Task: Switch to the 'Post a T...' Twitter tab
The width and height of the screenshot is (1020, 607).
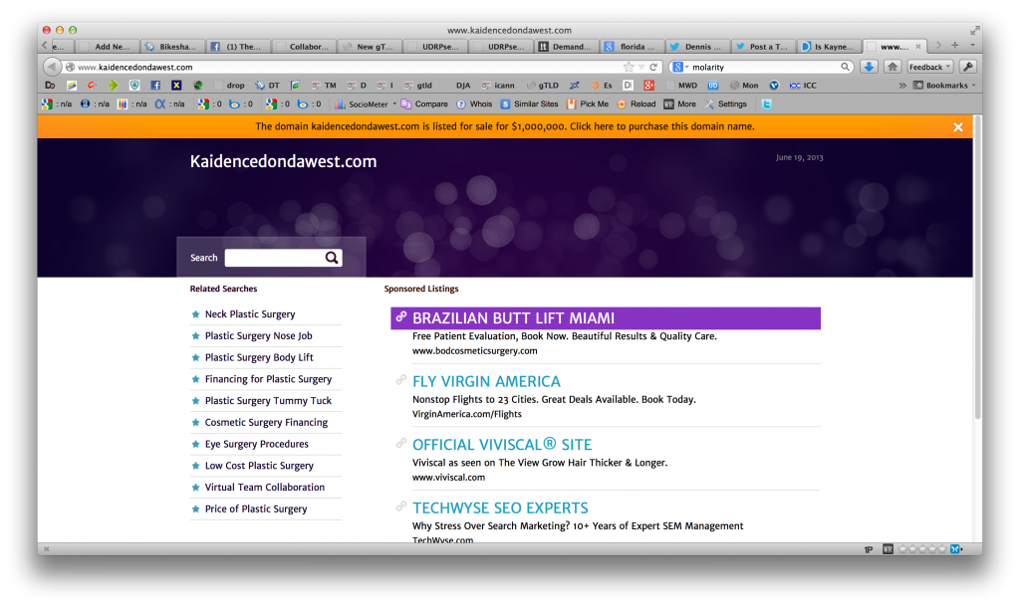Action: (x=764, y=46)
